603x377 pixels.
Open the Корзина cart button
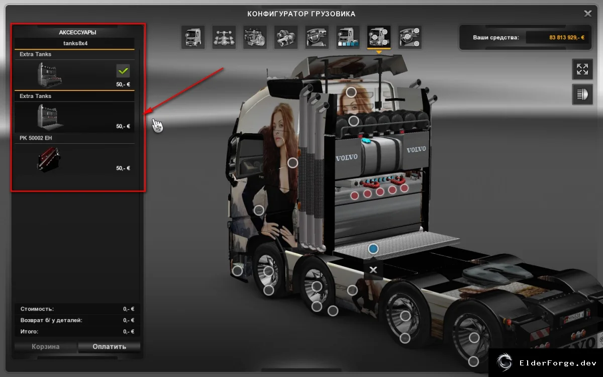46,346
